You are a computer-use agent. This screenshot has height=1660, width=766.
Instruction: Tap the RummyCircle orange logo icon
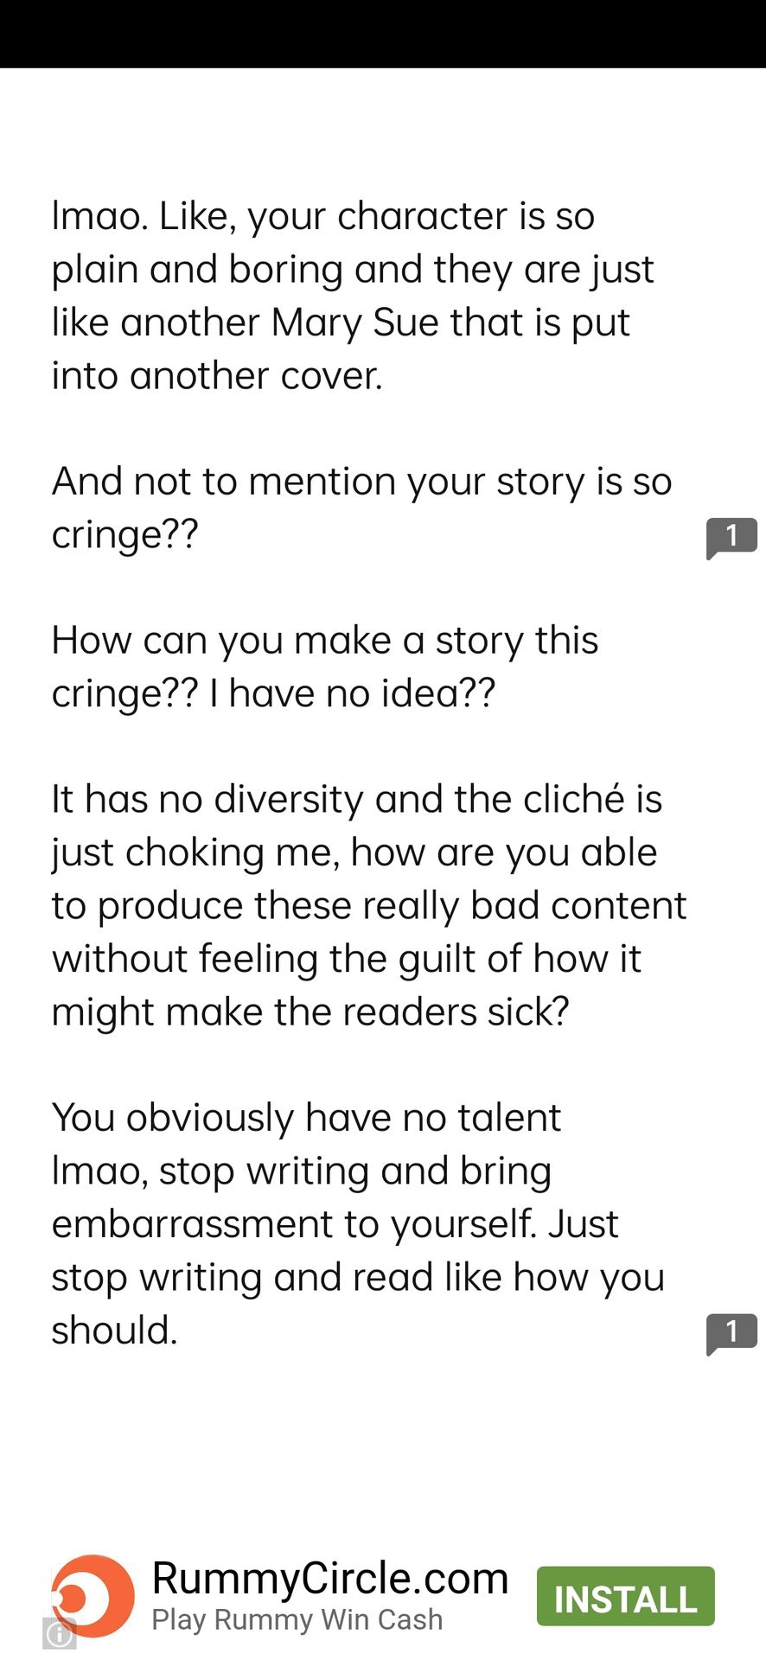pos(93,1596)
